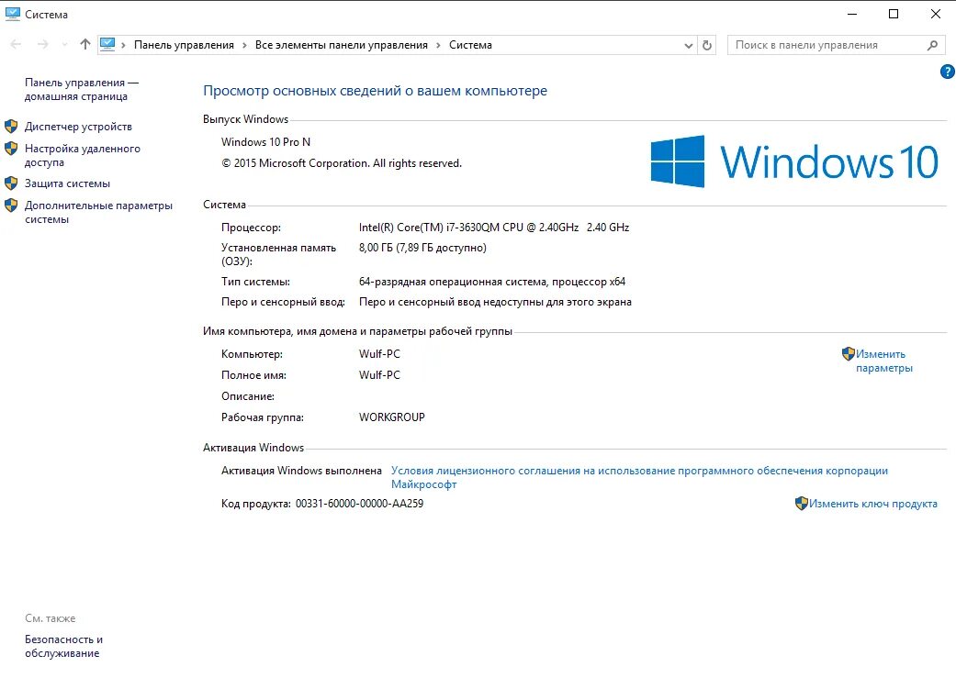
Task: Open Дополнительные параметры системы
Action: [99, 212]
